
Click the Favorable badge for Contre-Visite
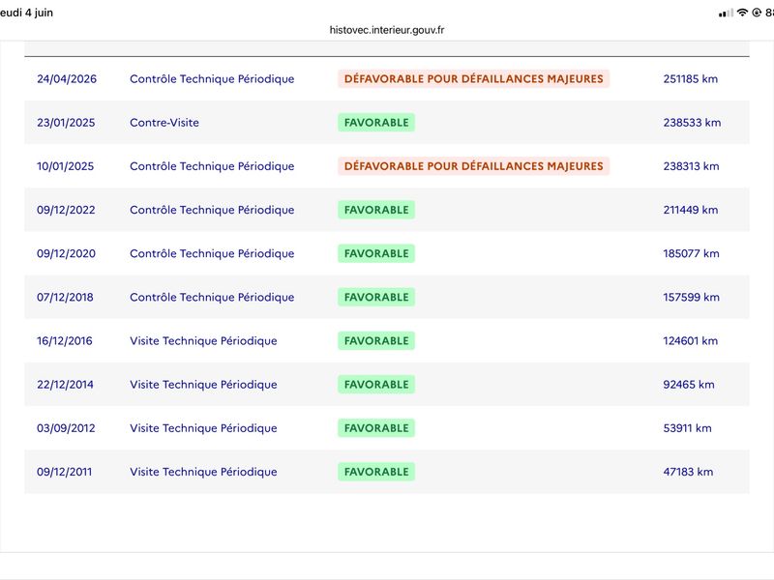pyautogui.click(x=376, y=123)
